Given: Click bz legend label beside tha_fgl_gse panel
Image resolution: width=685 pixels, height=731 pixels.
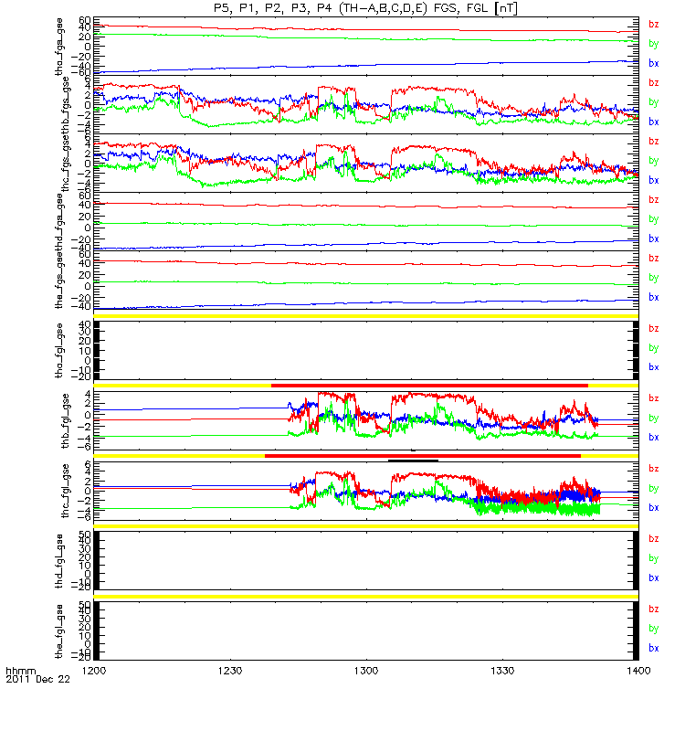Looking at the screenshot, I should point(653,328).
